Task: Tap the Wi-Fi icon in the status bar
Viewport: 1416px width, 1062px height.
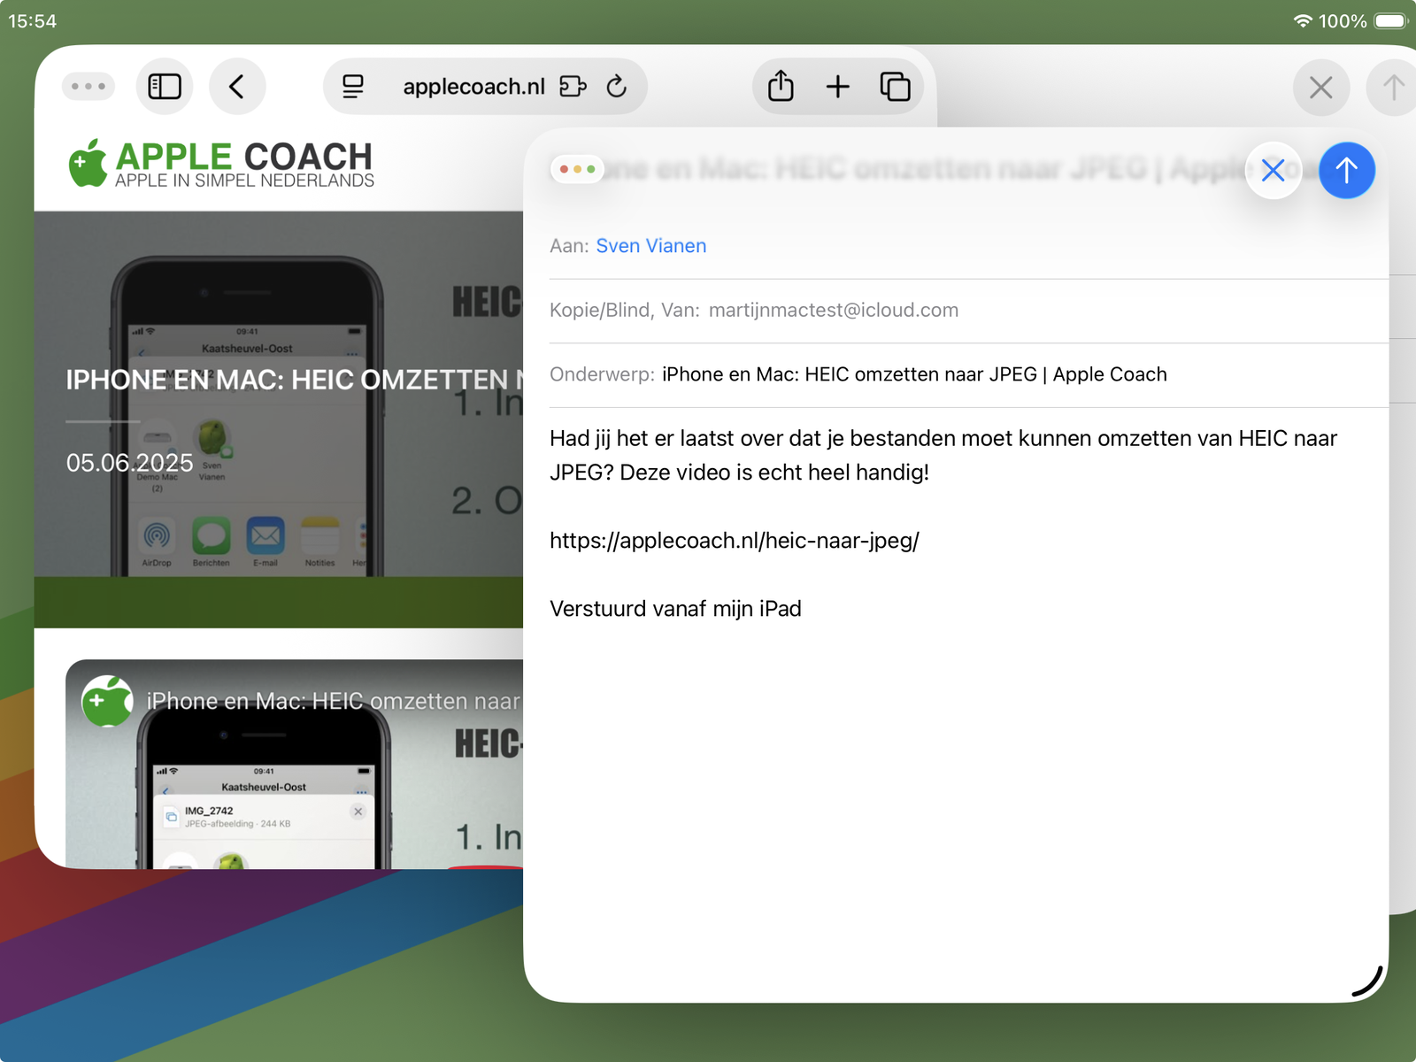Action: pyautogui.click(x=1303, y=20)
